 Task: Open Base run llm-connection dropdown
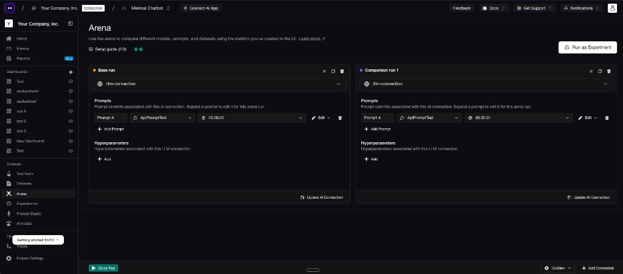tap(219, 84)
